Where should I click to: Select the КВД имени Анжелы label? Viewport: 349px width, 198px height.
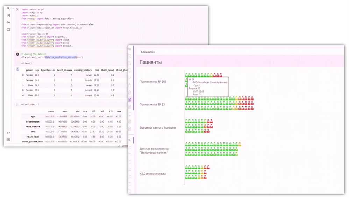152,174
